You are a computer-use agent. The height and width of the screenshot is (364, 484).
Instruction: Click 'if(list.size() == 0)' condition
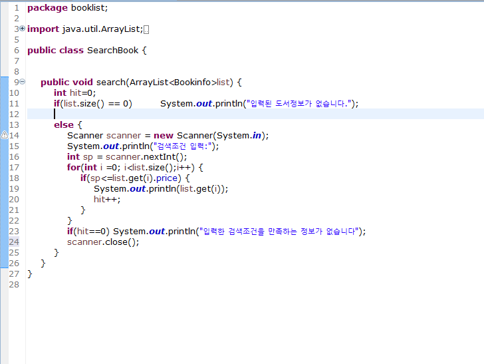[x=93, y=104]
